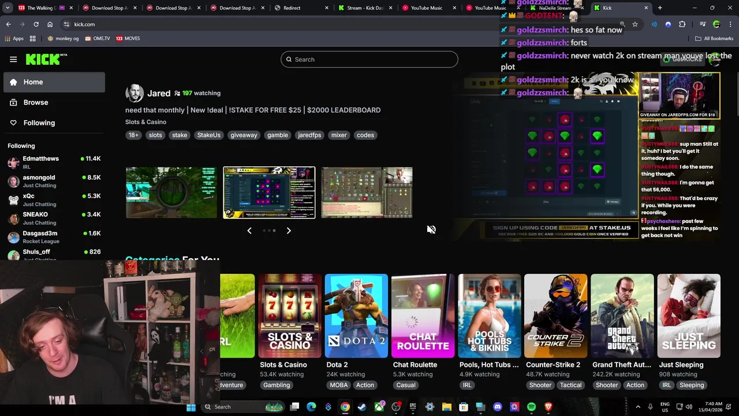Open All Bookmarks folder
Viewport: 739px width, 416px height.
[x=714, y=38]
